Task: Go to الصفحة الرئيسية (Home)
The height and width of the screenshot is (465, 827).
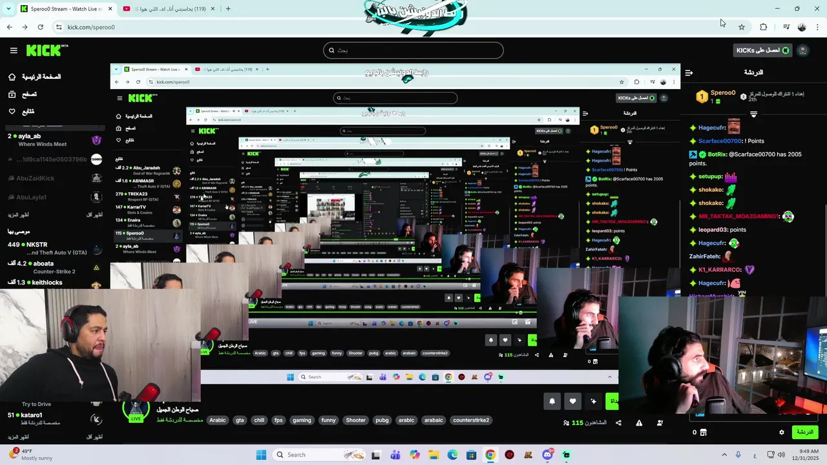Action: pos(35,77)
